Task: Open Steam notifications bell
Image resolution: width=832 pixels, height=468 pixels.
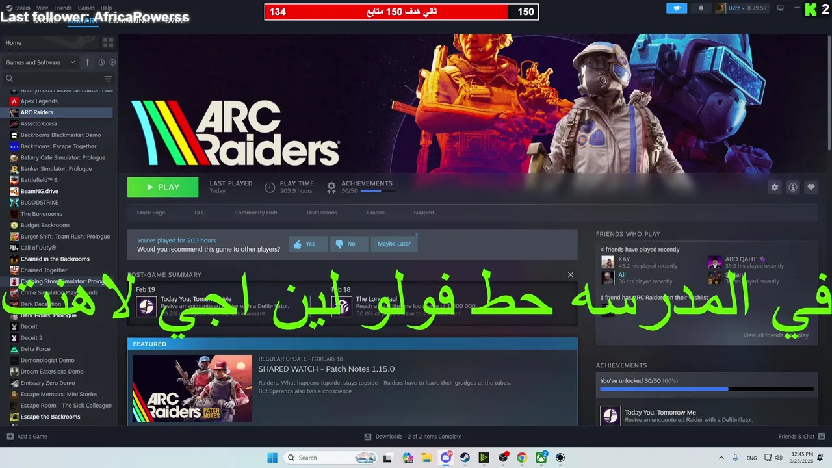Action: (x=701, y=8)
